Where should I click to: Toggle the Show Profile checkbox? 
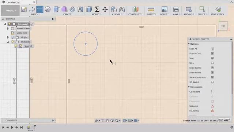212,68
